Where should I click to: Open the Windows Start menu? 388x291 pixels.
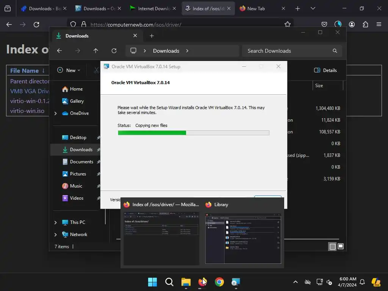click(152, 282)
